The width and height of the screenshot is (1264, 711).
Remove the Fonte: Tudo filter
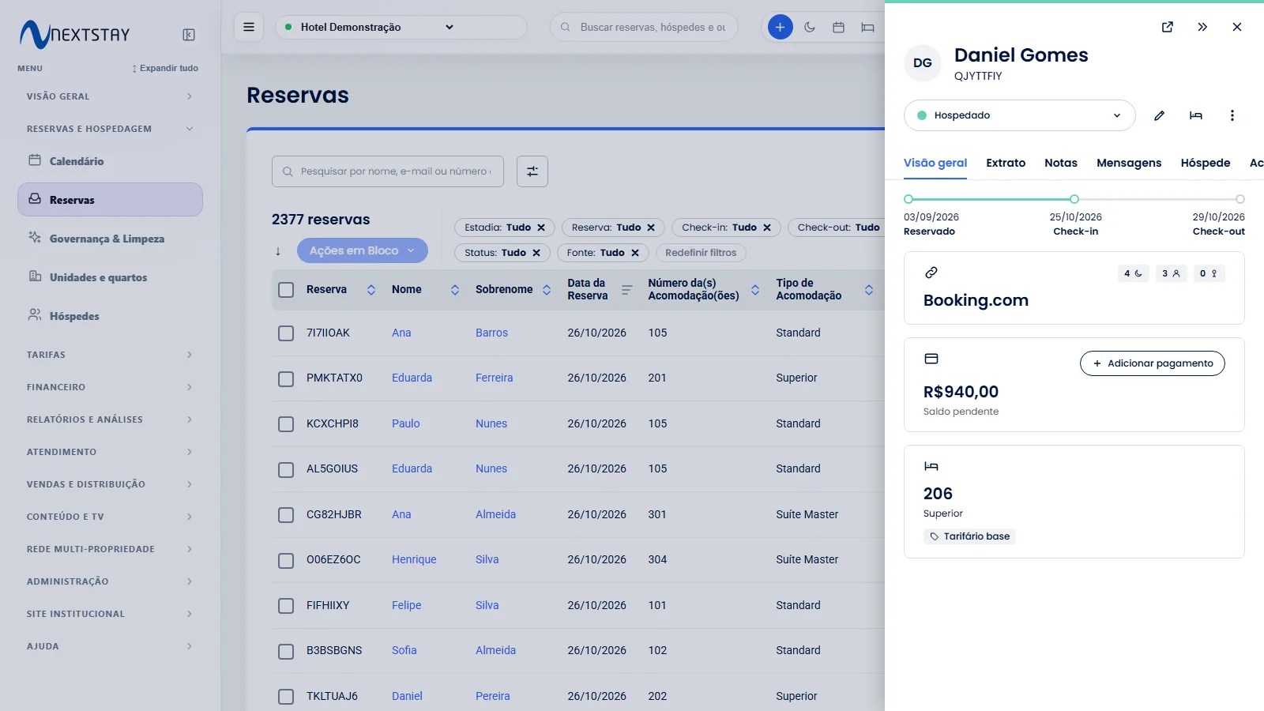[635, 253]
